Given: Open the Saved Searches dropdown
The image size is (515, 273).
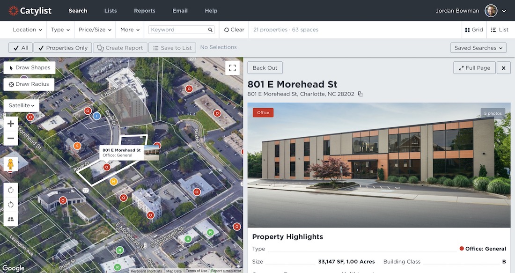Looking at the screenshot, I should click(478, 48).
